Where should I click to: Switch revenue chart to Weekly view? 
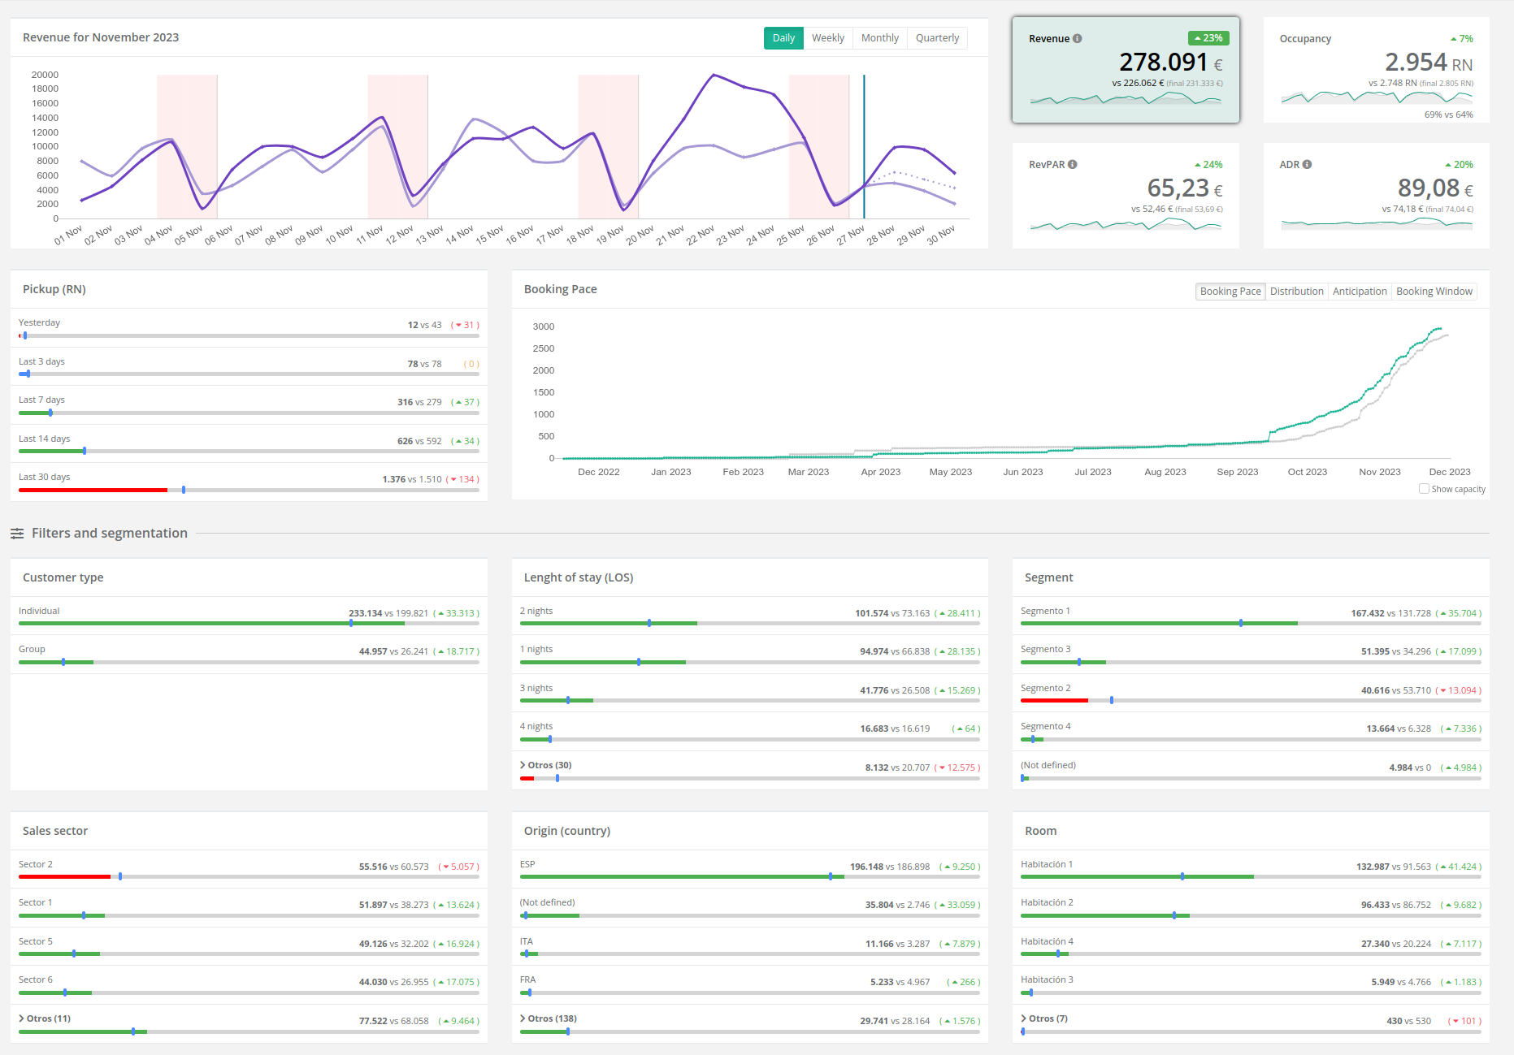point(828,38)
